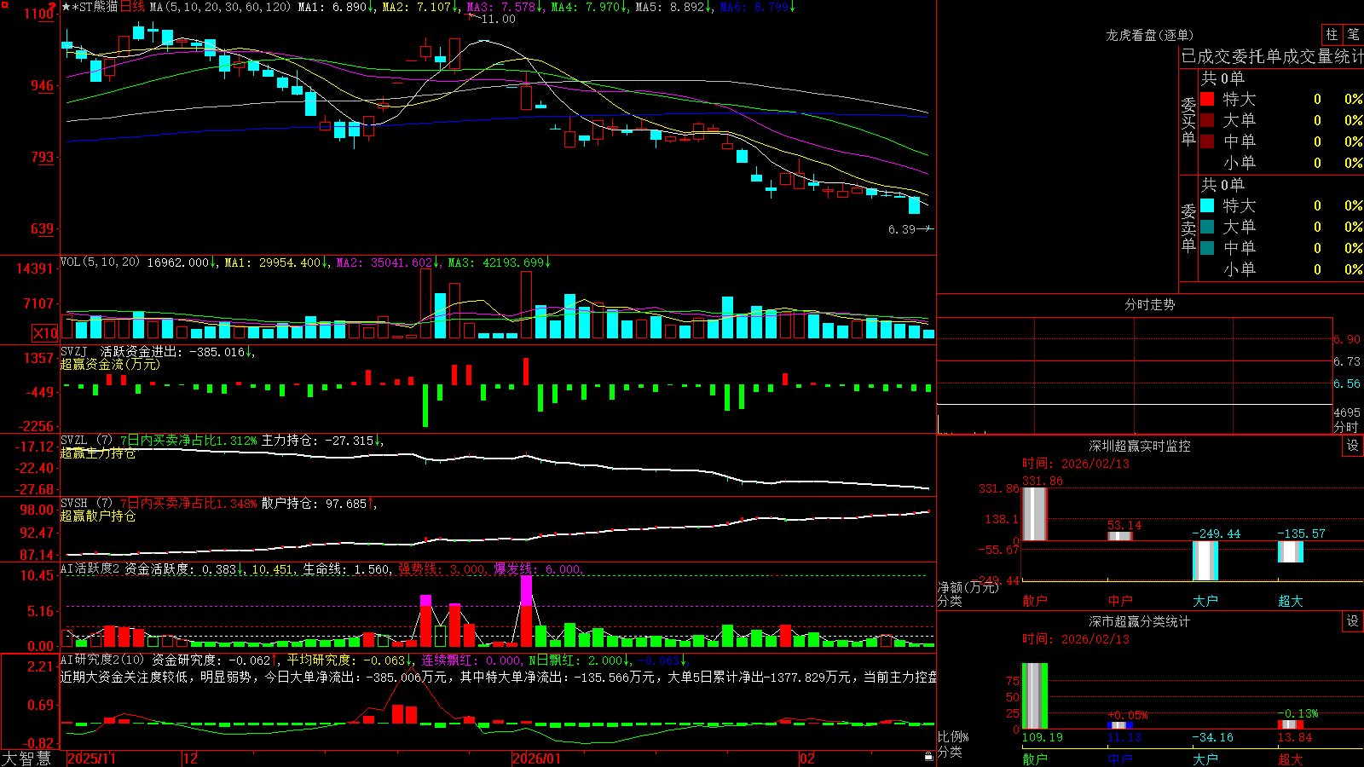Click the 02 month marker on time axis

point(807,758)
